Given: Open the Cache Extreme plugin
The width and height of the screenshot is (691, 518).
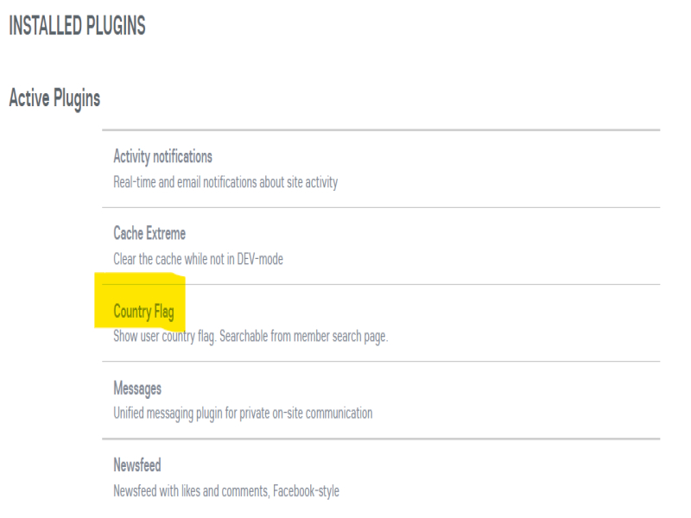Looking at the screenshot, I should 149,234.
